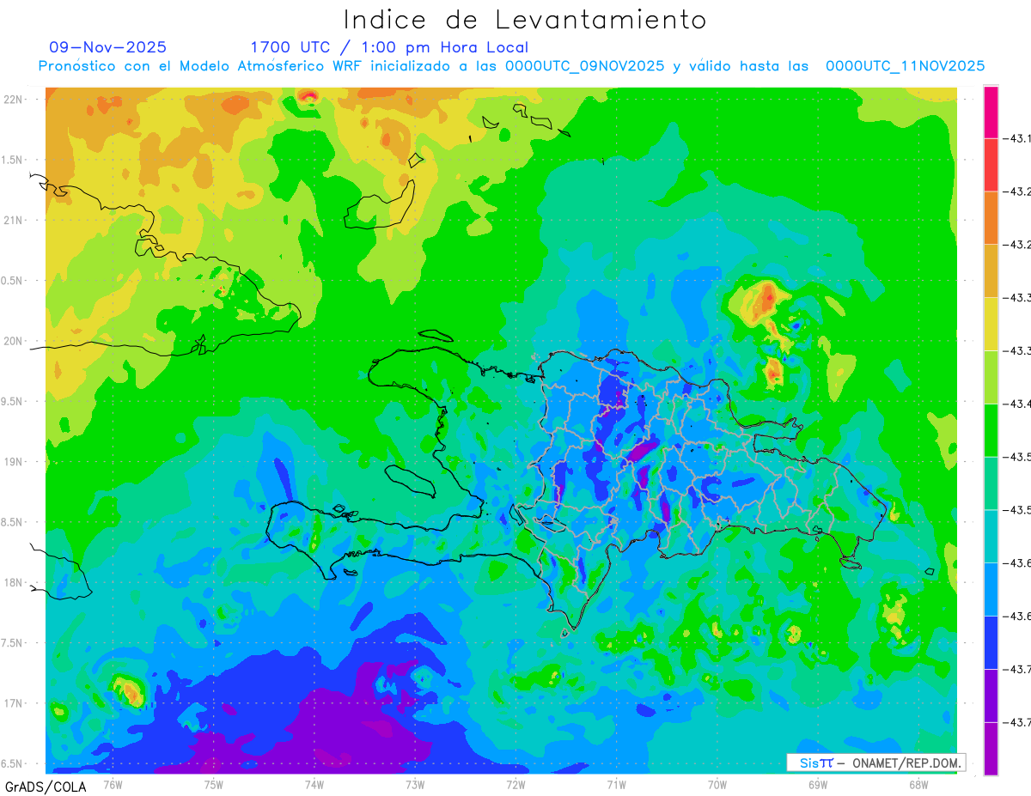This screenshot has width=1031, height=796.
Task: Click the '71W' longitude label
Action: tap(616, 783)
